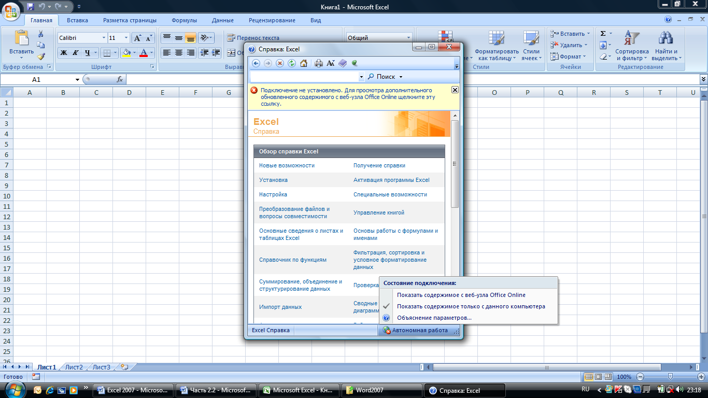Open the Name Box A1 dropdown
The width and height of the screenshot is (708, 398).
click(77, 80)
